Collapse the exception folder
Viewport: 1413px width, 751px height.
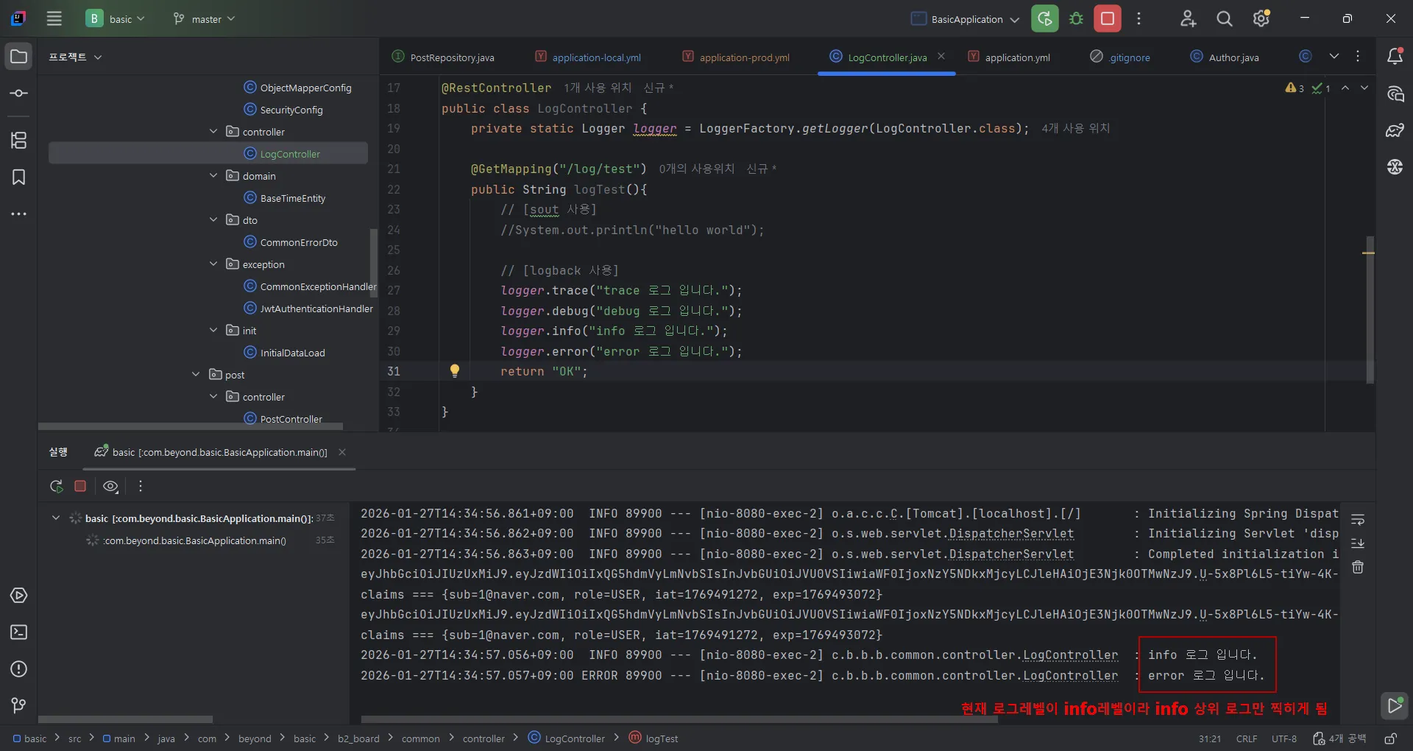point(213,264)
